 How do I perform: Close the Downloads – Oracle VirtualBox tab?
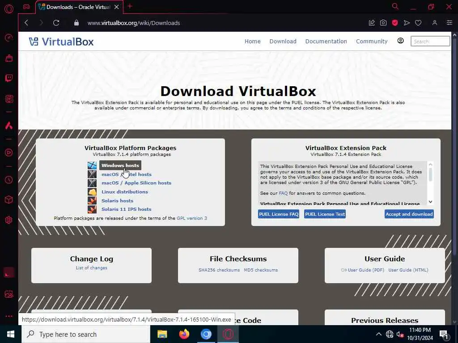click(x=117, y=7)
